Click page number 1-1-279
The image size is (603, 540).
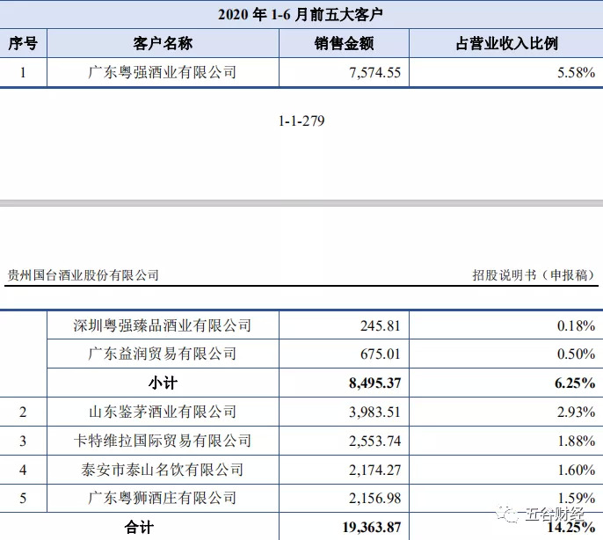click(x=301, y=120)
